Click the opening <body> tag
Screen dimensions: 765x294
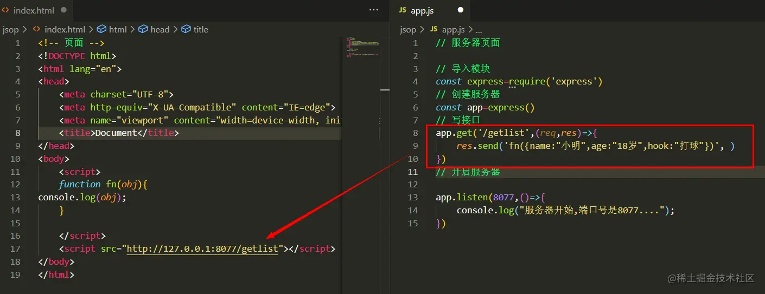coord(54,159)
